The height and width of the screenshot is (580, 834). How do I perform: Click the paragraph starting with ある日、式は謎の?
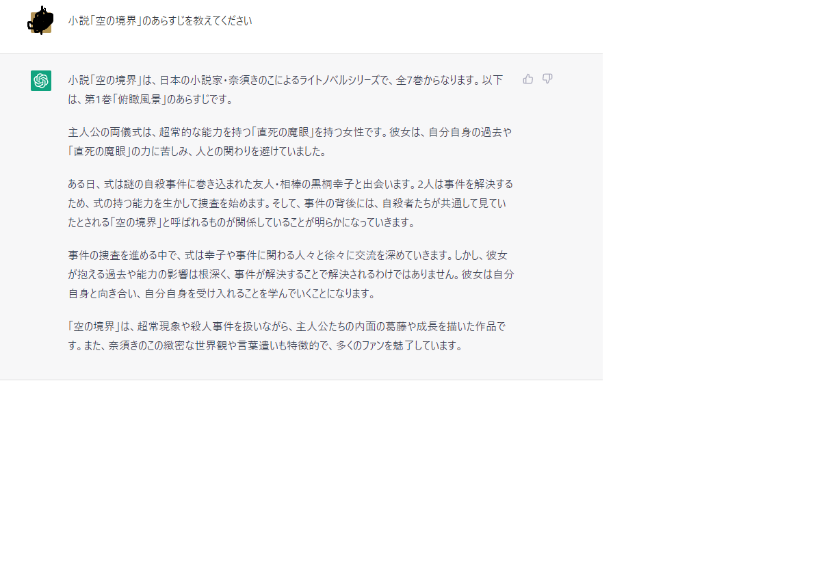291,203
